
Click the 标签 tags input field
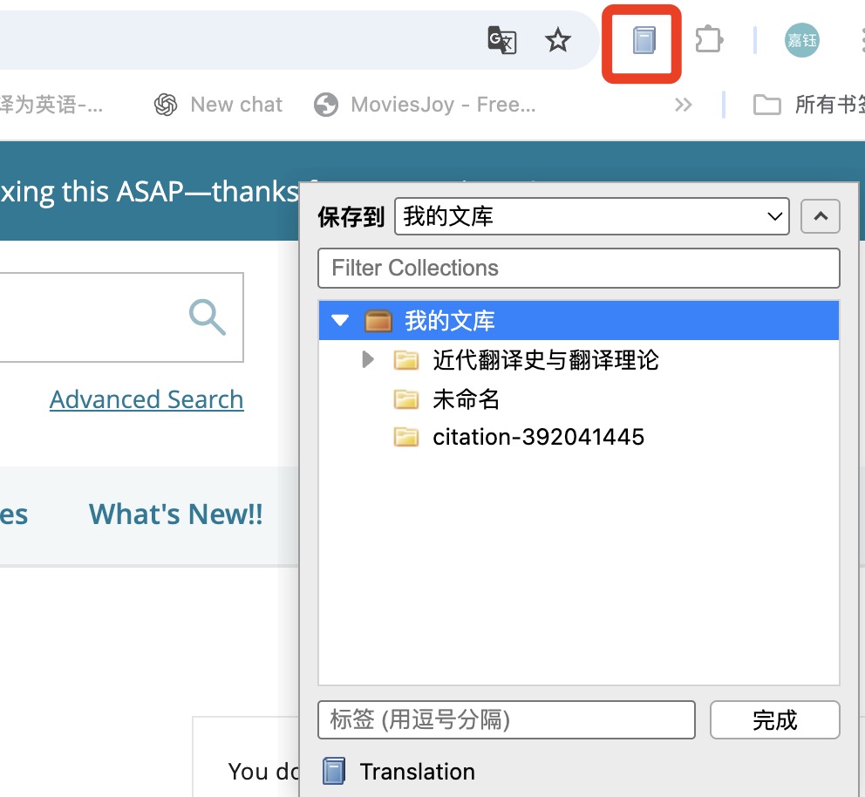506,720
